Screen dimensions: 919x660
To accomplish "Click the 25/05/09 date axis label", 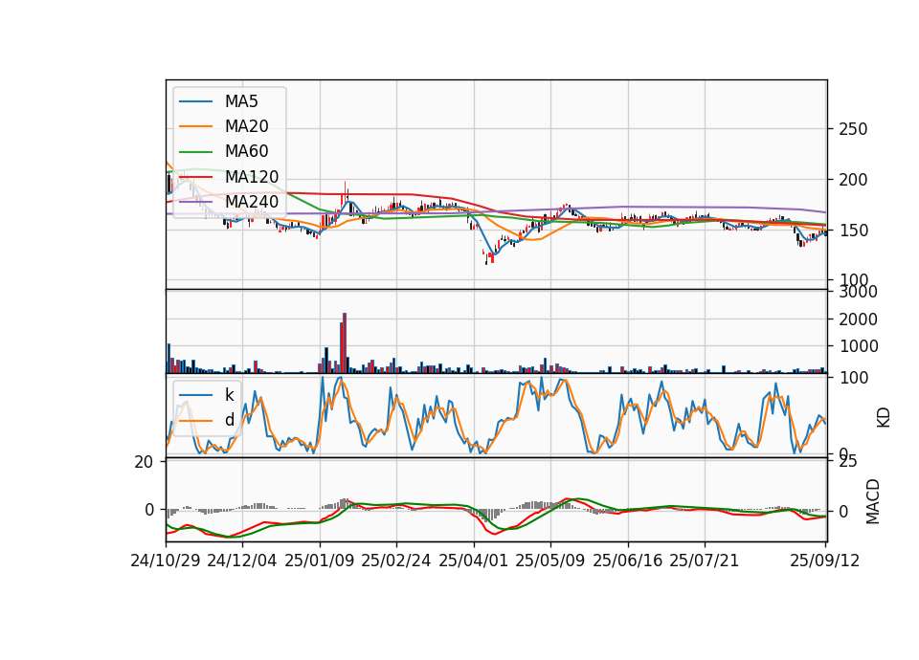I will (550, 561).
